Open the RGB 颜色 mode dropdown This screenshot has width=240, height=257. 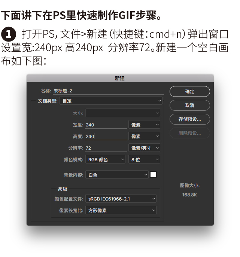(105, 159)
